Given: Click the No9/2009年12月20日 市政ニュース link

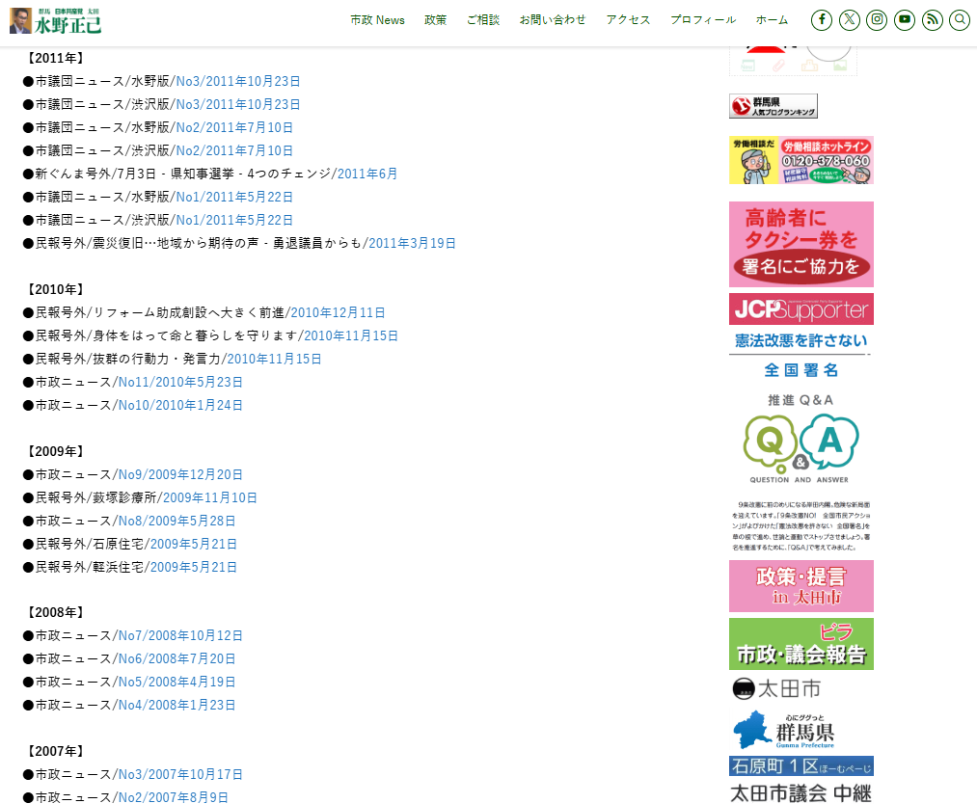Looking at the screenshot, I should point(180,474).
